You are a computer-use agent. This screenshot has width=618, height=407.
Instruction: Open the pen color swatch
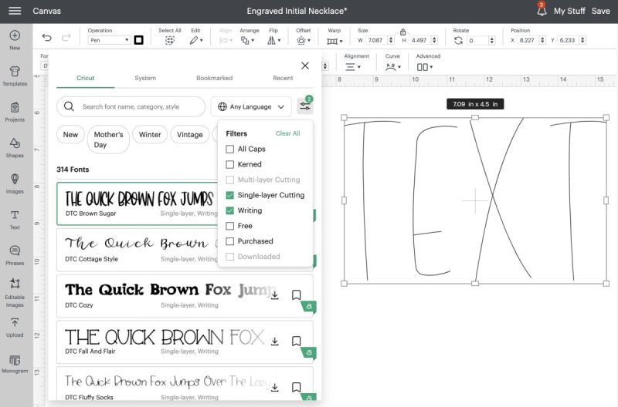pyautogui.click(x=139, y=40)
